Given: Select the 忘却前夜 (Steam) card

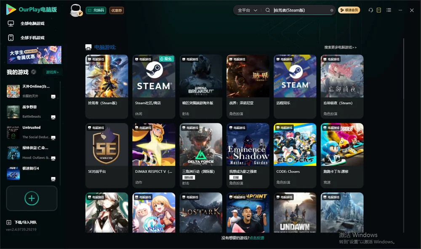Looking at the screenshot, I should point(342,86).
